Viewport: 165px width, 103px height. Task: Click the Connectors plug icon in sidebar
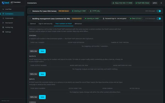tap(3, 14)
